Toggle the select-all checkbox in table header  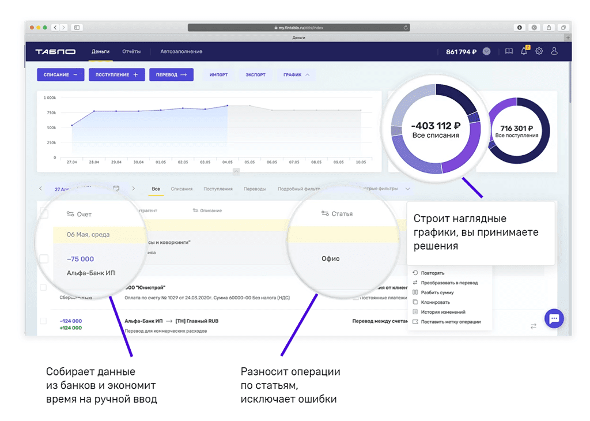(x=44, y=214)
